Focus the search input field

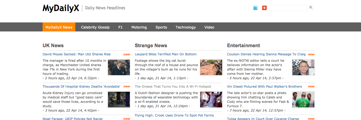click(x=289, y=8)
